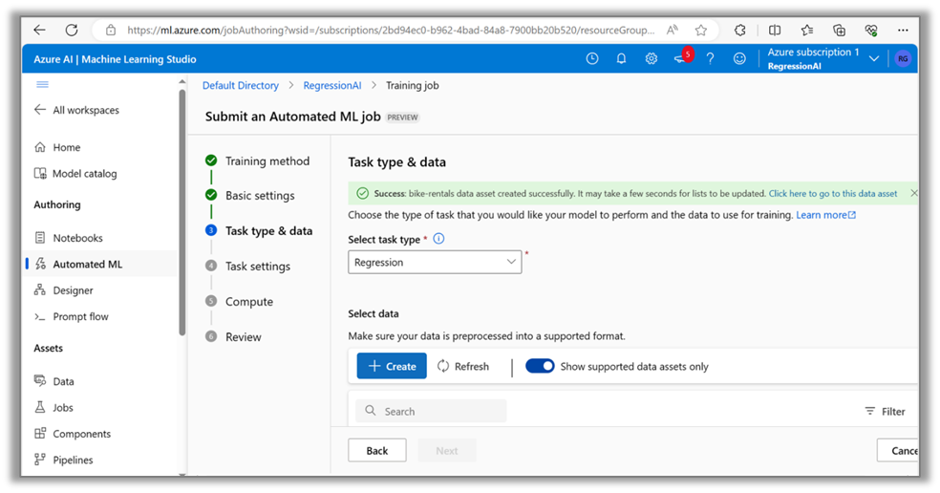Screen dimensions: 940x493
Task: Open browser extensions puzzle icon
Action: [740, 30]
